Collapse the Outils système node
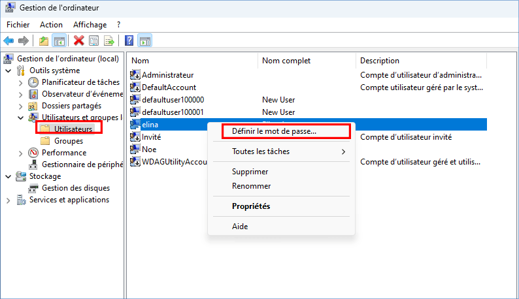This screenshot has height=299, width=519. tap(8, 71)
